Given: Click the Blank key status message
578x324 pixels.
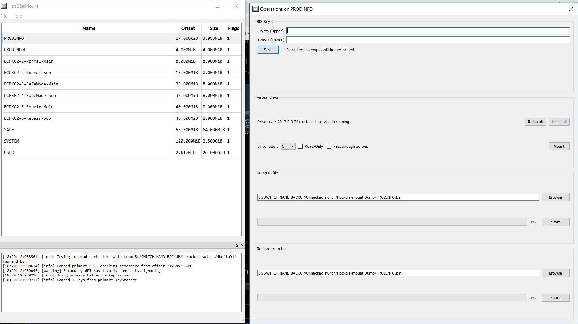Looking at the screenshot, I should click(x=320, y=50).
